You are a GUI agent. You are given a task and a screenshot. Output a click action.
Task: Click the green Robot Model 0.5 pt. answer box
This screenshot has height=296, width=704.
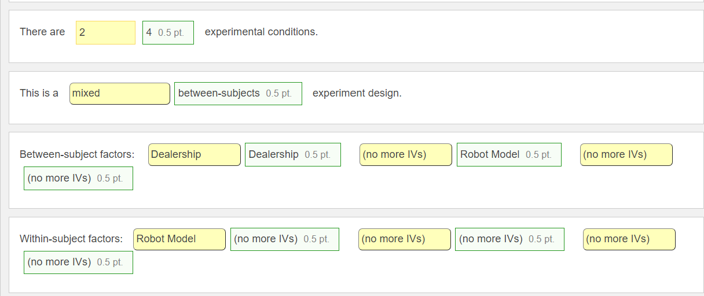tap(509, 155)
